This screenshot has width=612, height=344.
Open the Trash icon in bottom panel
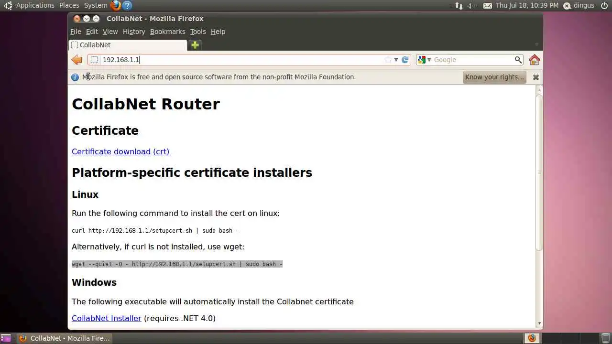click(605, 338)
